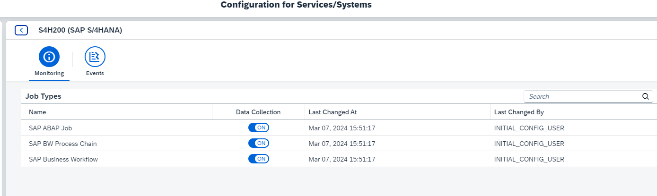Click the Last Changed At column header
This screenshot has height=196, width=657.
(x=333, y=112)
